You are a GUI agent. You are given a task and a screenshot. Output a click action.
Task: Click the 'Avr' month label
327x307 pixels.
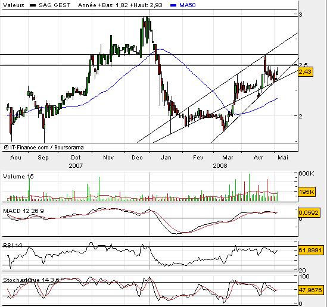click(x=258, y=158)
